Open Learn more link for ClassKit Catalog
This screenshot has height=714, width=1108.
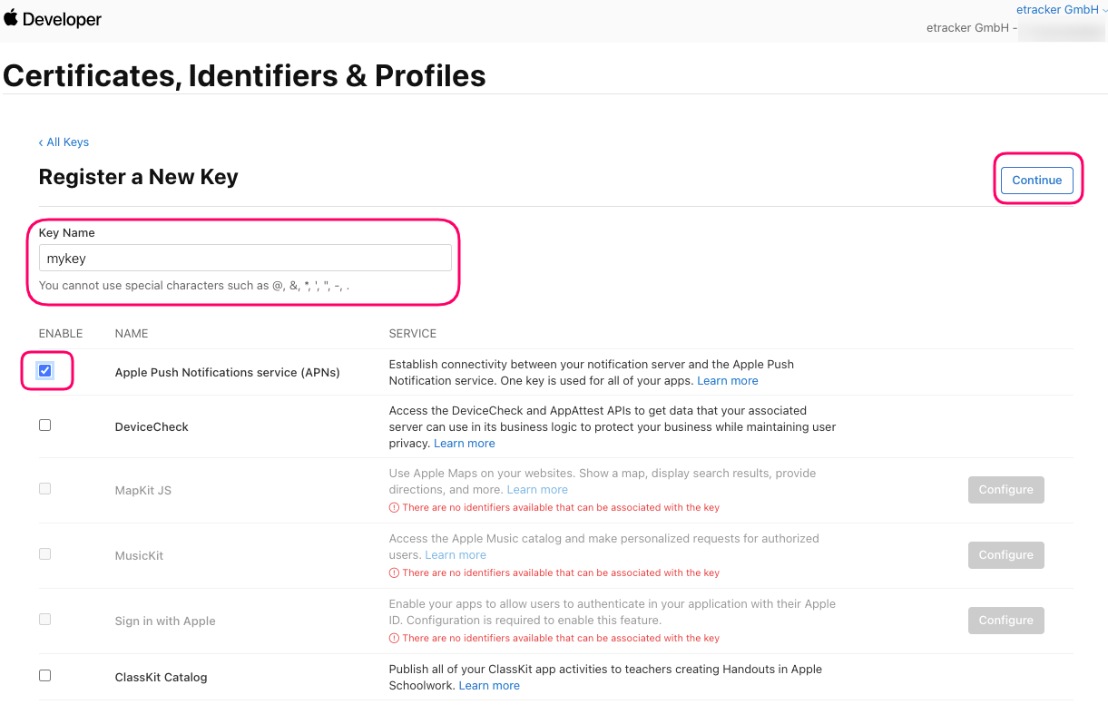point(489,685)
